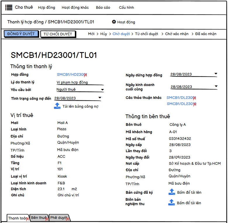This screenshot has height=223, width=228.
Task: Click the 1S1 vị trí value
Action: pos(60,169)
